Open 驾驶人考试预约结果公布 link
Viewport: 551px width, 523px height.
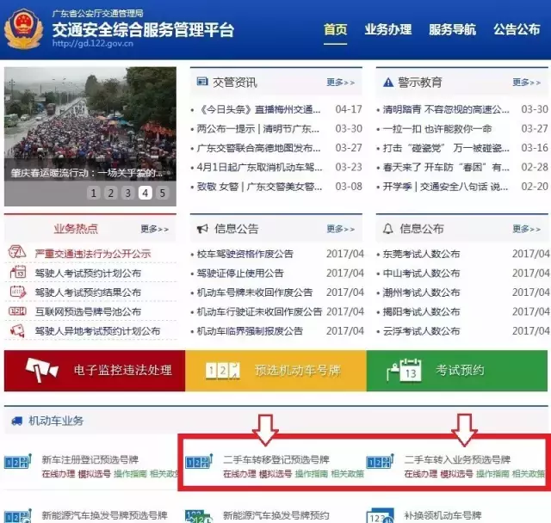88,292
